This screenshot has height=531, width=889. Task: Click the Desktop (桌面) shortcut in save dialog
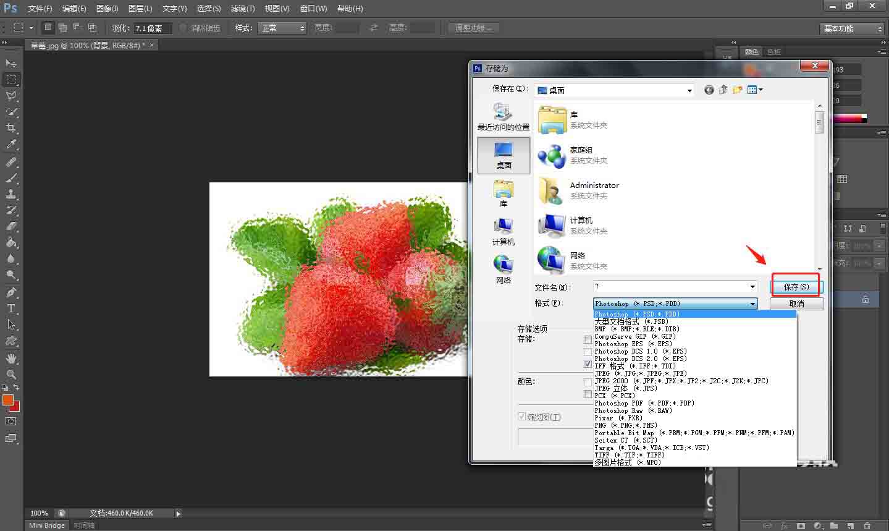tap(503, 155)
